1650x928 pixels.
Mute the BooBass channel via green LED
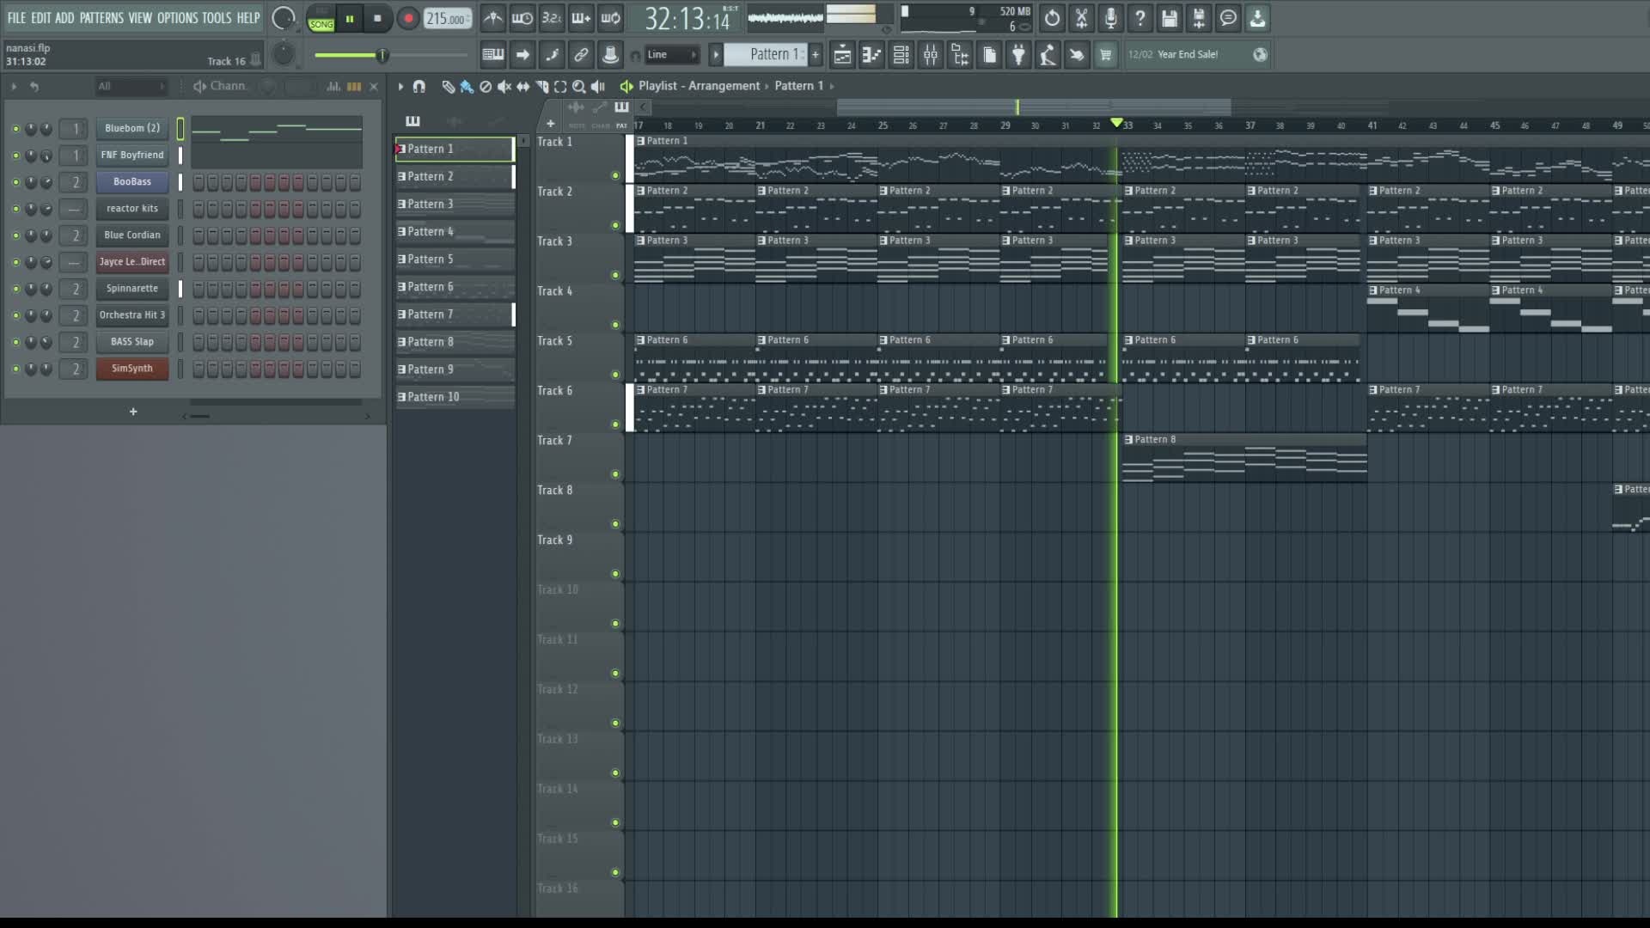click(x=15, y=182)
